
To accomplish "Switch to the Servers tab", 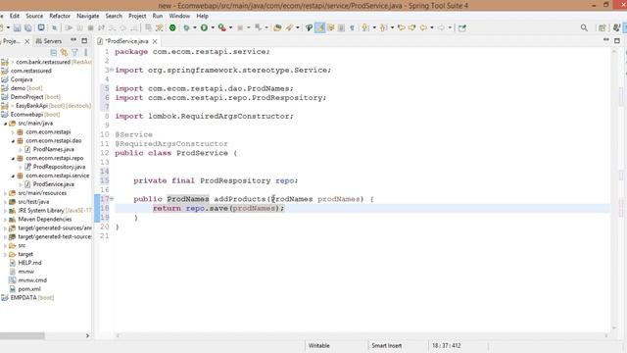I will 49,41.
